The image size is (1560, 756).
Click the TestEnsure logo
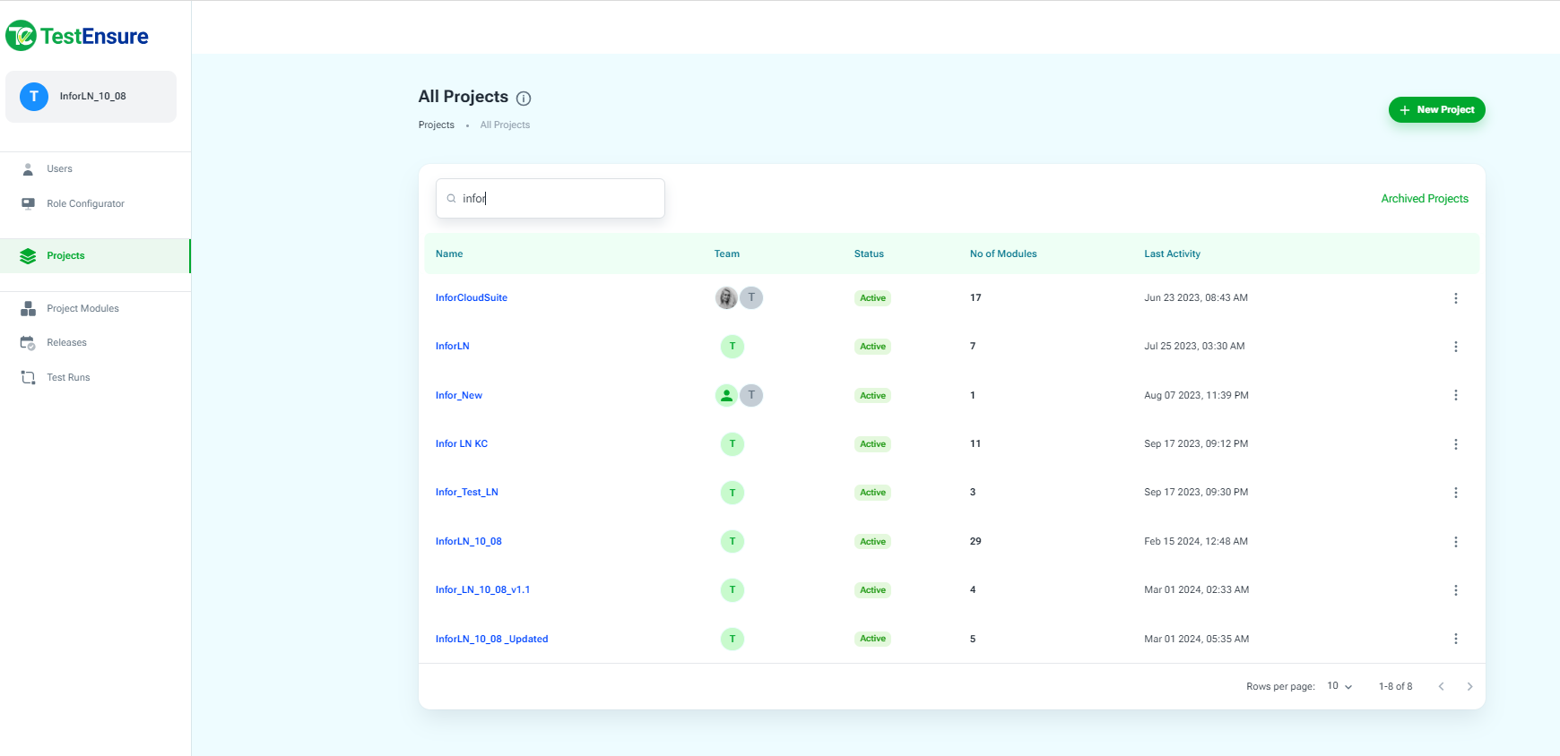(x=77, y=36)
